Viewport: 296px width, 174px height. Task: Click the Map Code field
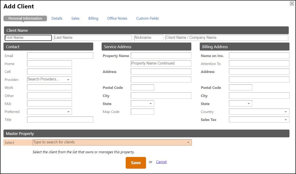point(142,111)
